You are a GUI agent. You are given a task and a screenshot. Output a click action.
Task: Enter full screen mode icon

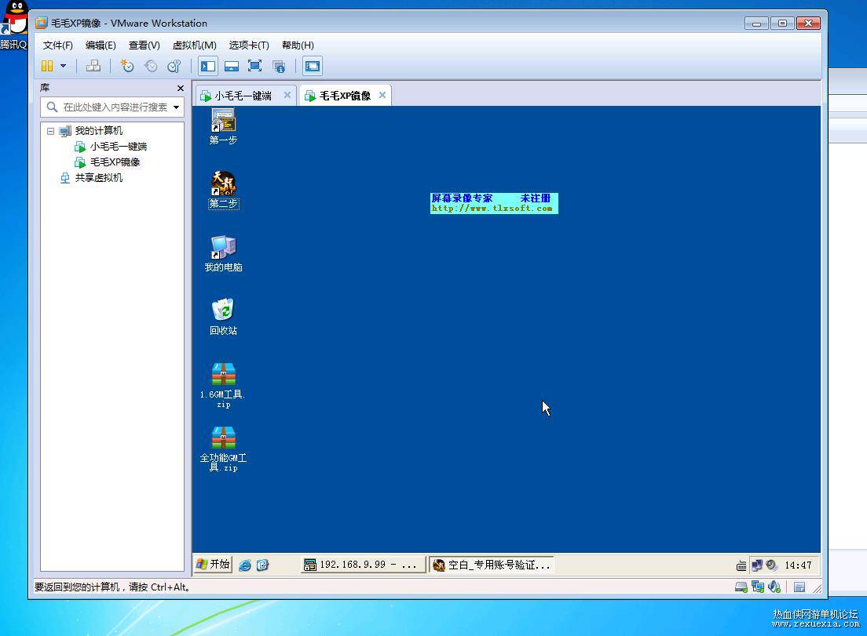pyautogui.click(x=255, y=66)
